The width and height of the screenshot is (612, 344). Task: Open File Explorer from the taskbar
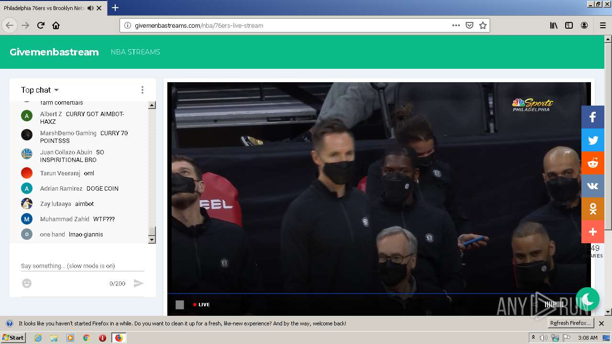click(x=54, y=338)
